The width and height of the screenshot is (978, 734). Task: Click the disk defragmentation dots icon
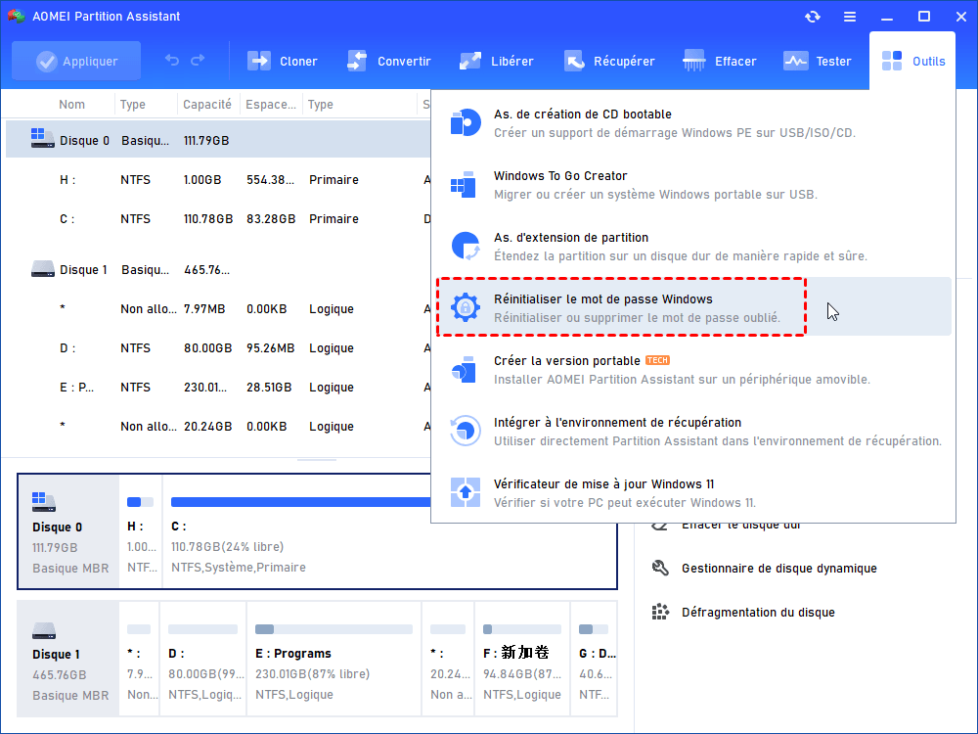click(660, 612)
